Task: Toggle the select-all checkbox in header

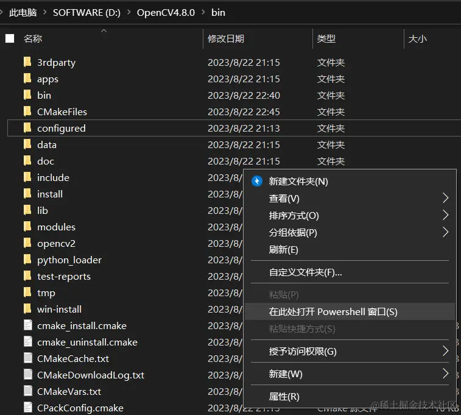Action: pos(10,38)
